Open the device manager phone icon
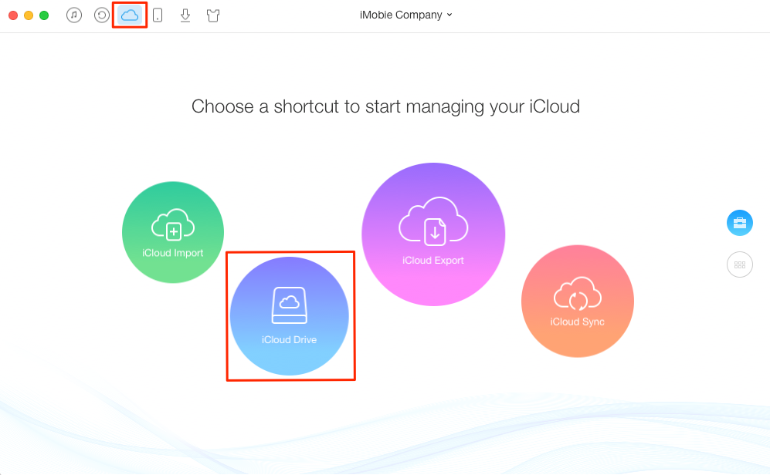Viewport: 770px width, 475px height. 158,15
